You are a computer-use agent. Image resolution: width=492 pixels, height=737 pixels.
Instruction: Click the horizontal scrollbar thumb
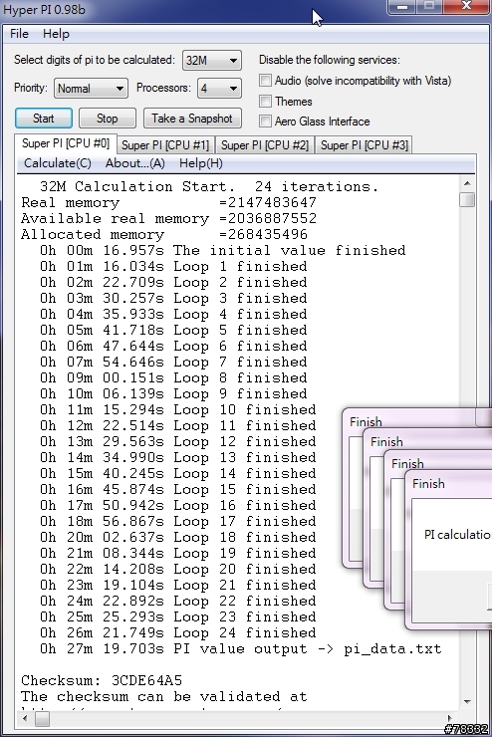(42, 719)
